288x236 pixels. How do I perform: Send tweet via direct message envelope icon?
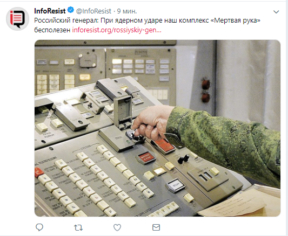(x=156, y=227)
